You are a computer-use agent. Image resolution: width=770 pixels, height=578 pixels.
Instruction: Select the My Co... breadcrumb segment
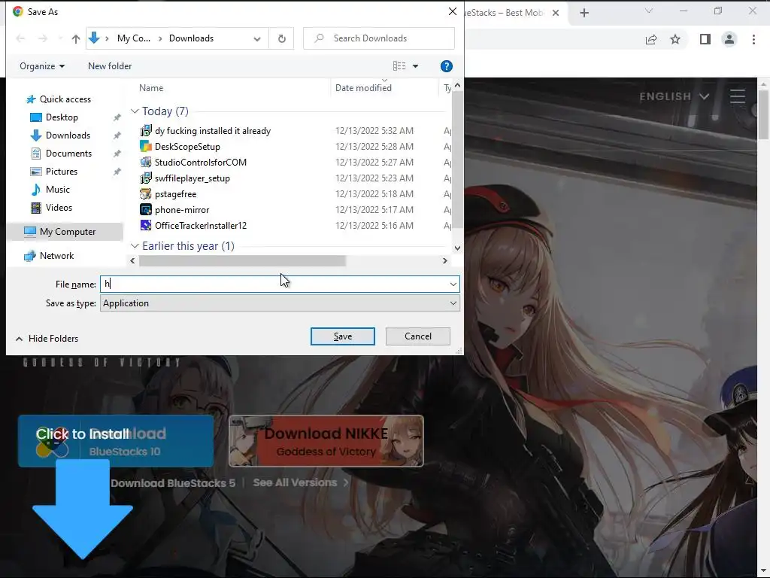coord(134,38)
